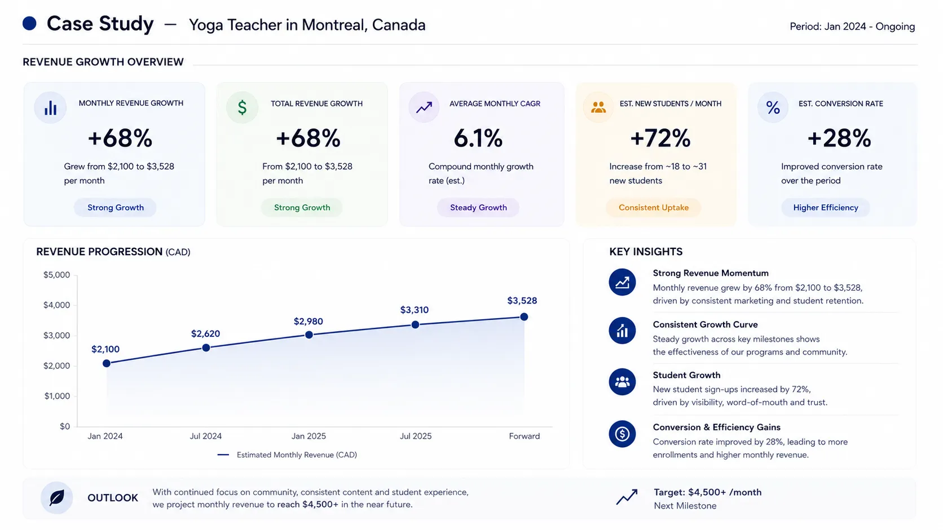This screenshot has height=530, width=943.
Task: Click the $2,100 data point on chart
Action: [x=107, y=363]
